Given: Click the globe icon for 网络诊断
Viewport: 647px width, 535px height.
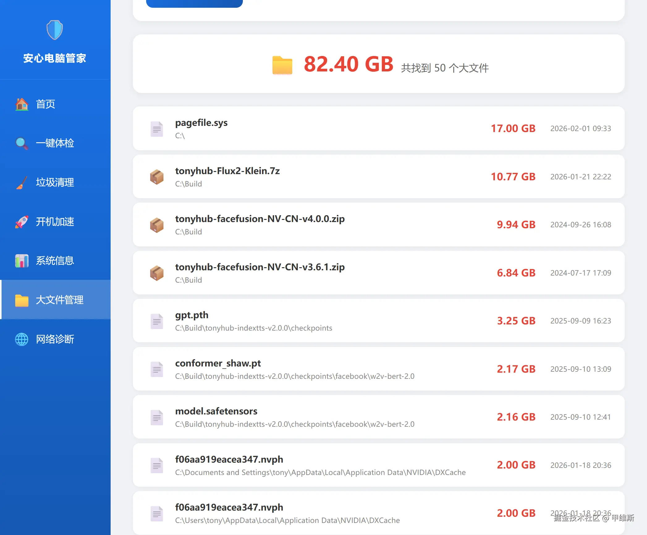Looking at the screenshot, I should pyautogui.click(x=22, y=339).
